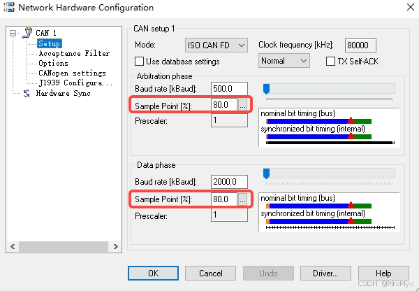Click the Help button
The height and width of the screenshot is (291, 419).
click(x=383, y=273)
